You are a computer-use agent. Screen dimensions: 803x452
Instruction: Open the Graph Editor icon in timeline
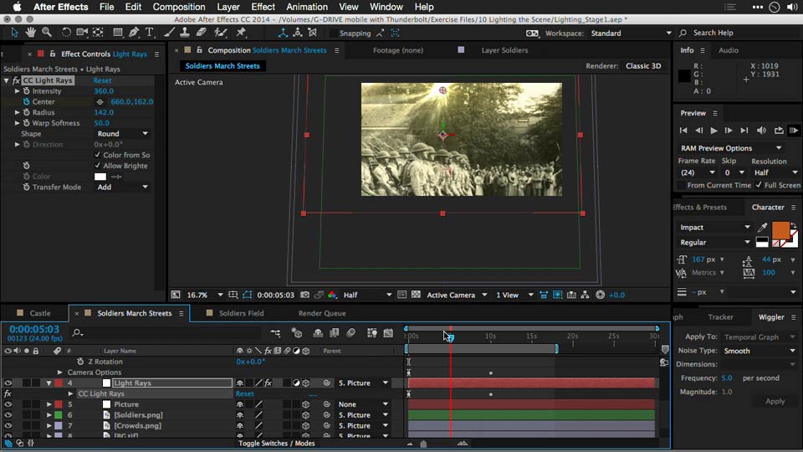(x=388, y=333)
